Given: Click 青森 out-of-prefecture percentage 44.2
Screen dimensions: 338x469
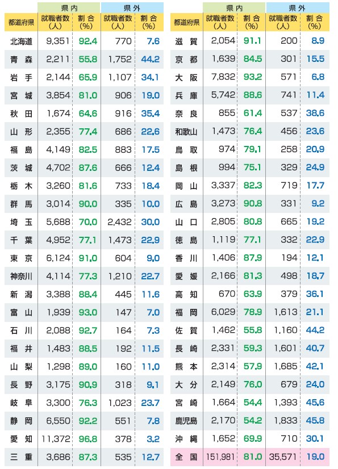Looking at the screenshot, I should pos(151,59).
